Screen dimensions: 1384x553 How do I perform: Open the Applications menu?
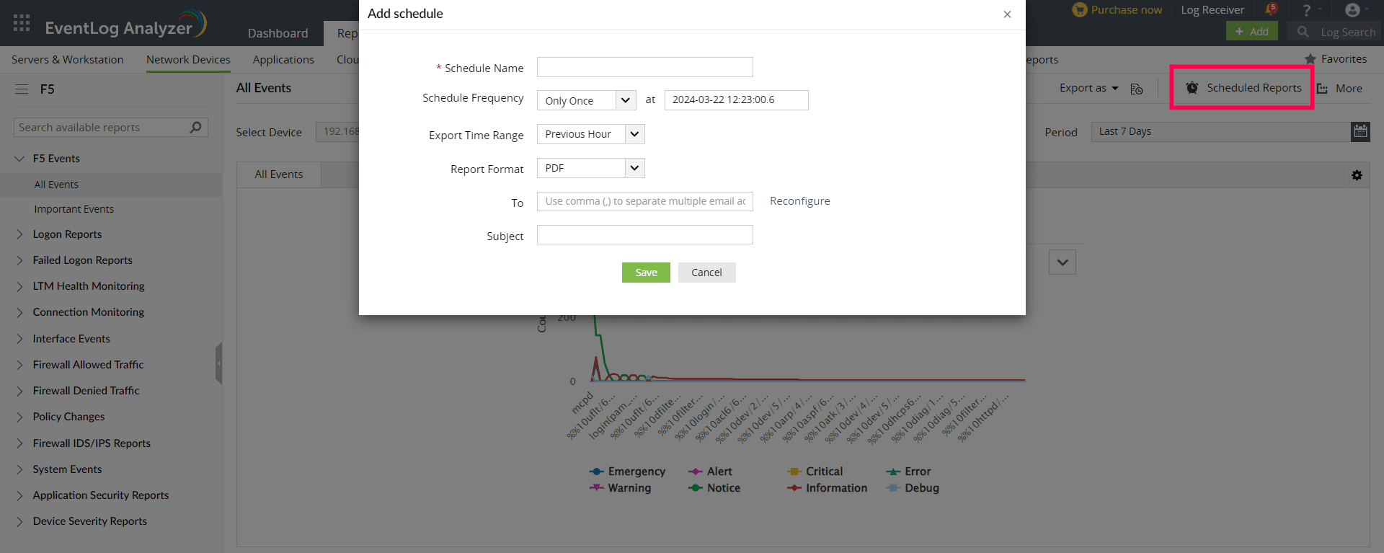283,60
